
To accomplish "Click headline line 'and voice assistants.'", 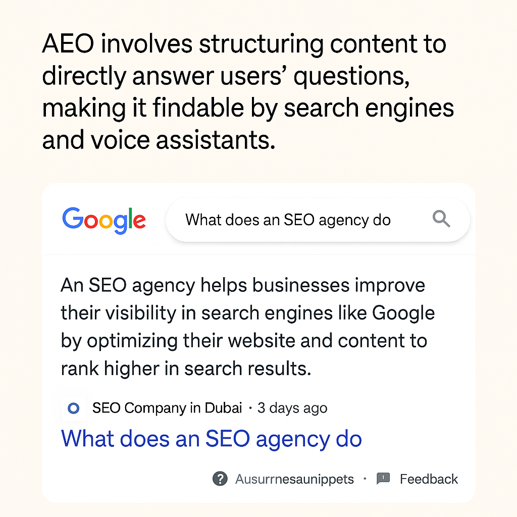I will [159, 140].
